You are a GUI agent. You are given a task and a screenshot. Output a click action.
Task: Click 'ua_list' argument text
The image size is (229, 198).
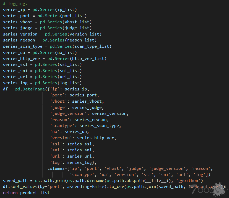(x=66, y=52)
